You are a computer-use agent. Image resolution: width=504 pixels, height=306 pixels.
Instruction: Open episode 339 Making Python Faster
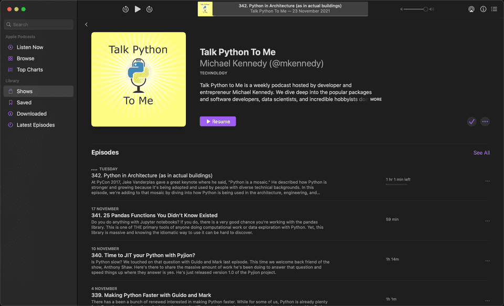click(x=151, y=295)
